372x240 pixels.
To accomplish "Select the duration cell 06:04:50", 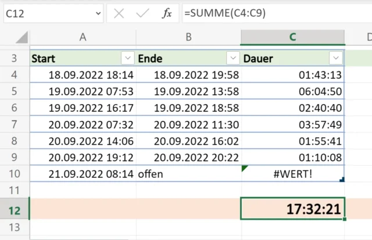I will [x=293, y=91].
